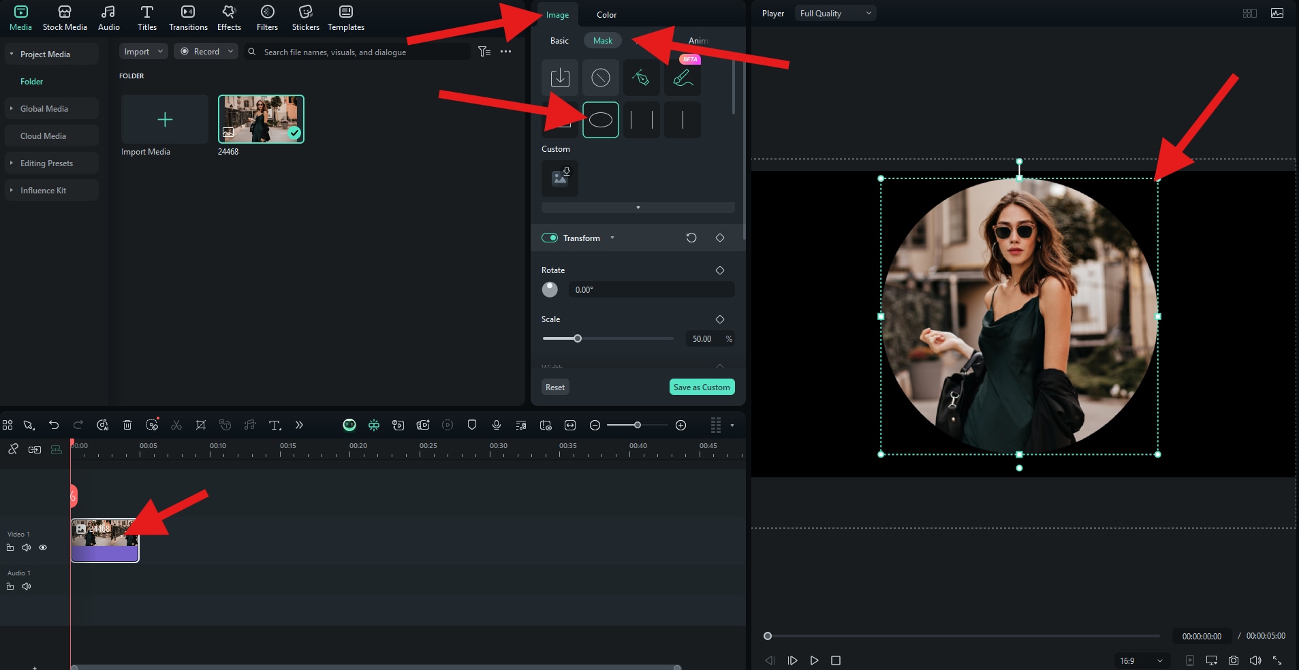Screen dimensions: 1299x670
Task: Reset the Transform settings
Action: pos(691,238)
